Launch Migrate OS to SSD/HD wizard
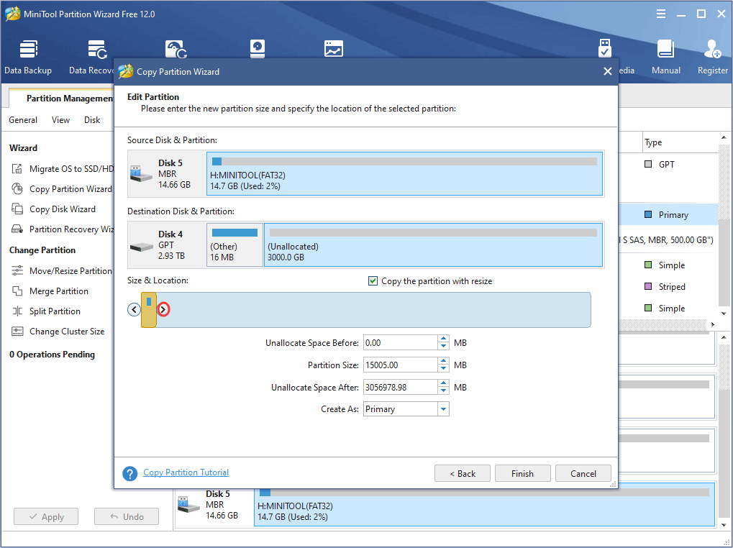This screenshot has height=548, width=733. [x=62, y=169]
